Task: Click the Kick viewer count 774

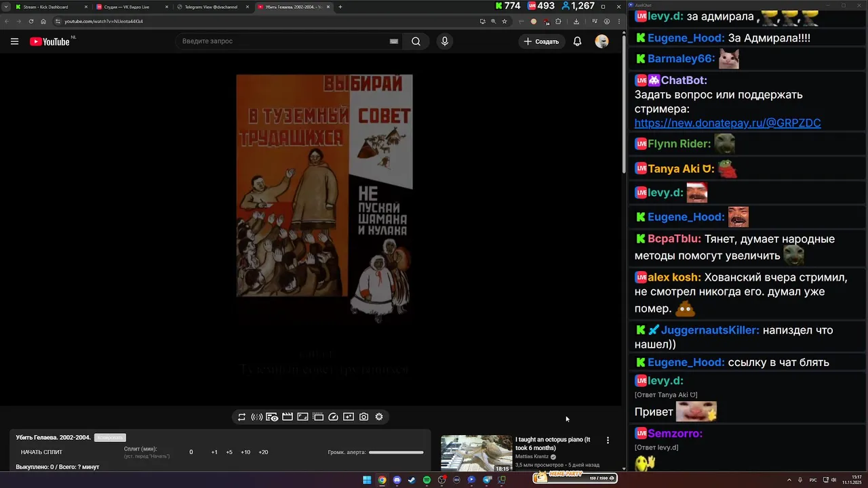Action: click(x=507, y=5)
